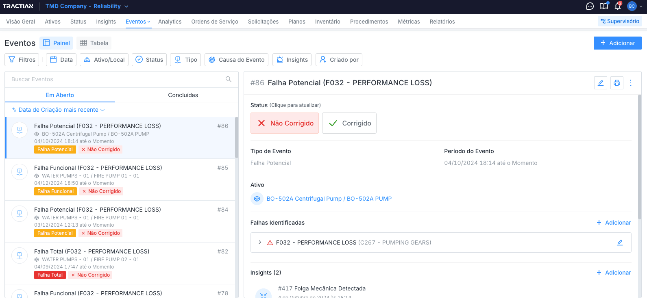Select the Em Aberto tab

[x=60, y=95]
